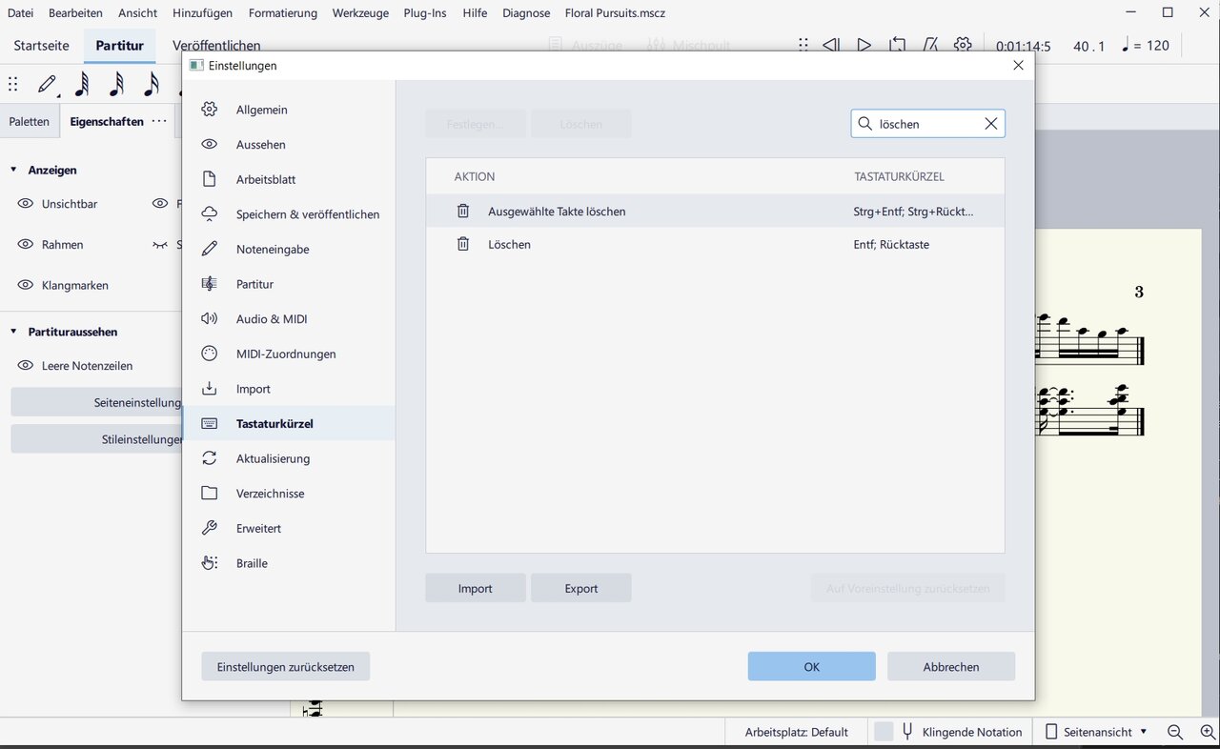The width and height of the screenshot is (1220, 749).
Task: Open the Werkzeuge menu
Action: point(359,13)
